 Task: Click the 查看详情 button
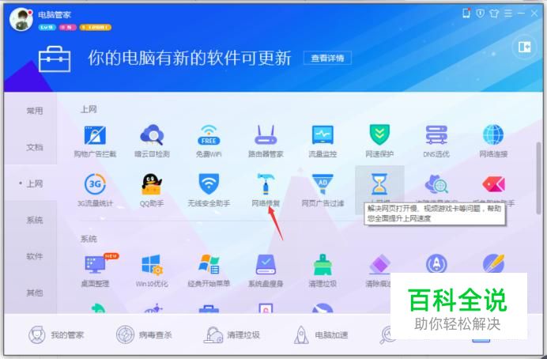tap(327, 58)
